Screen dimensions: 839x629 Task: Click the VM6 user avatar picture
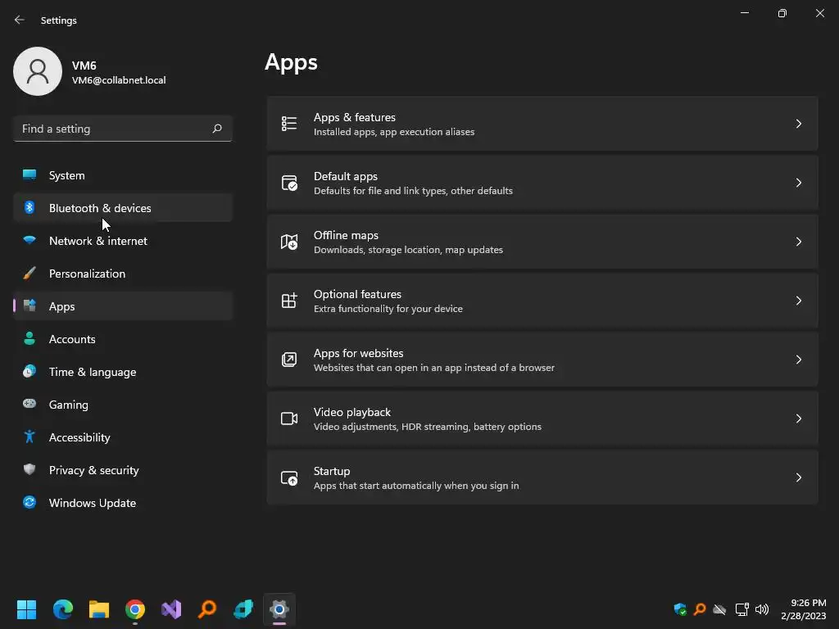tap(38, 71)
